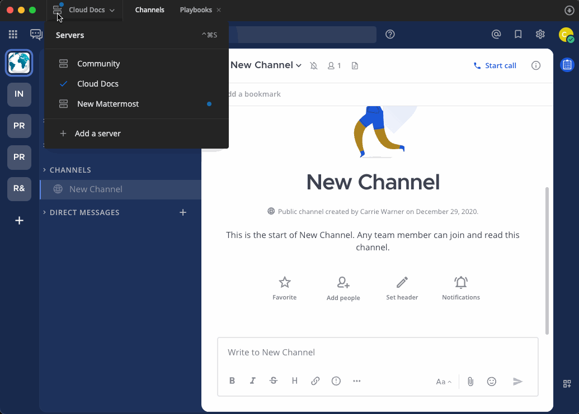Expand the DIRECT MESSAGES section
579x414 pixels.
click(44, 212)
